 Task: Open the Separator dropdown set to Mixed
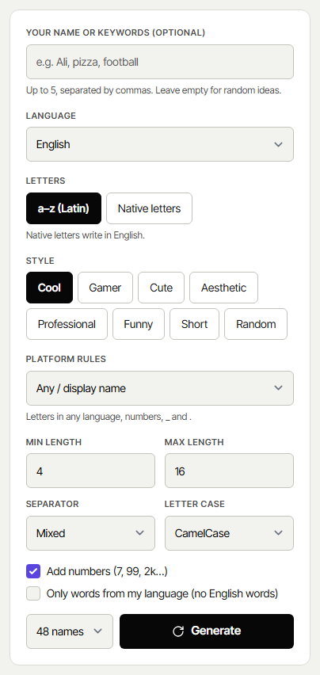(x=90, y=533)
